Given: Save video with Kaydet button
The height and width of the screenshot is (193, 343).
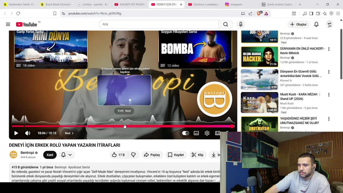Looking at the screenshot, I should [x=176, y=155].
